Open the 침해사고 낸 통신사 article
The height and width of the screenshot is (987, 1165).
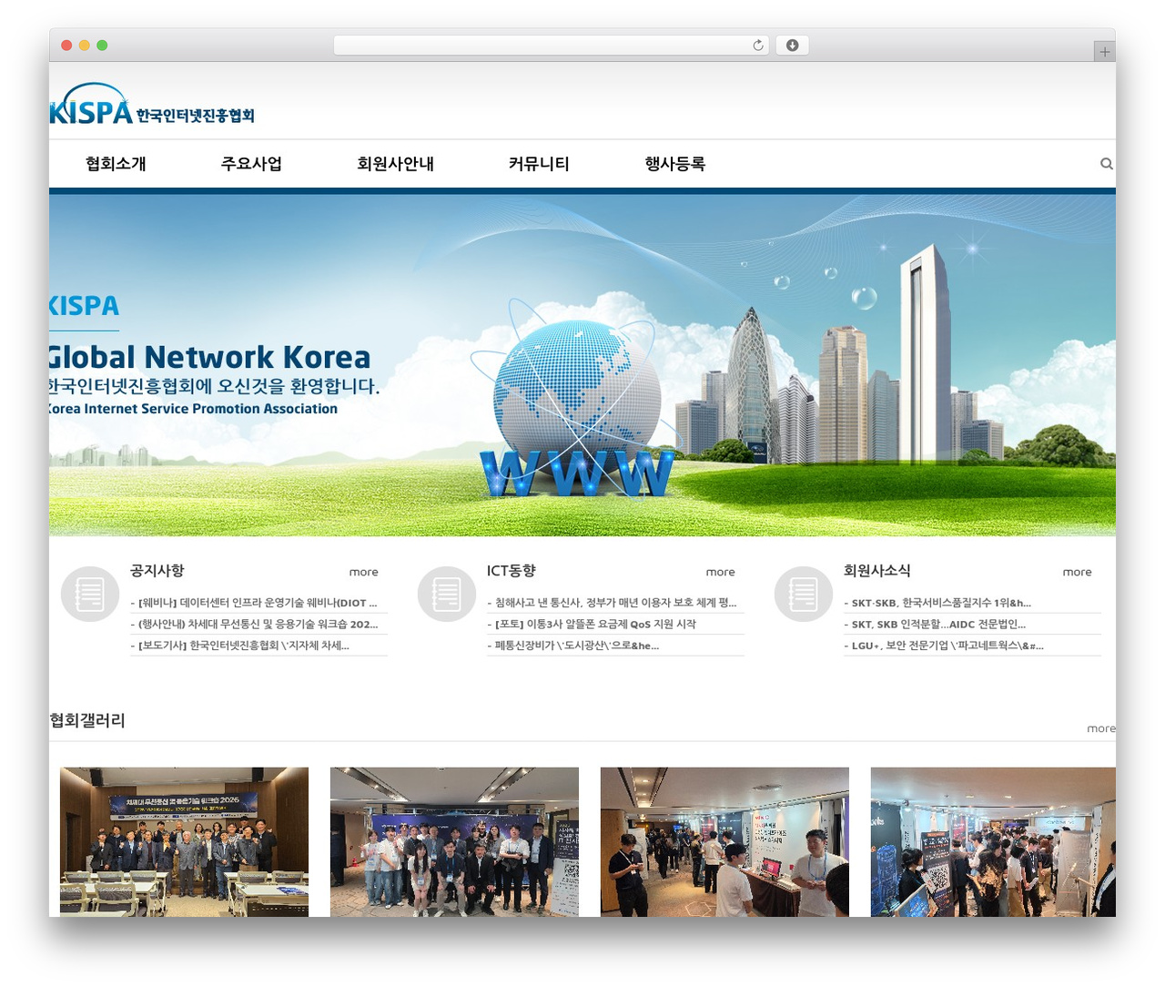pos(613,603)
